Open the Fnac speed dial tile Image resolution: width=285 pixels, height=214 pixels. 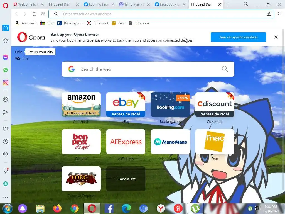(x=215, y=142)
